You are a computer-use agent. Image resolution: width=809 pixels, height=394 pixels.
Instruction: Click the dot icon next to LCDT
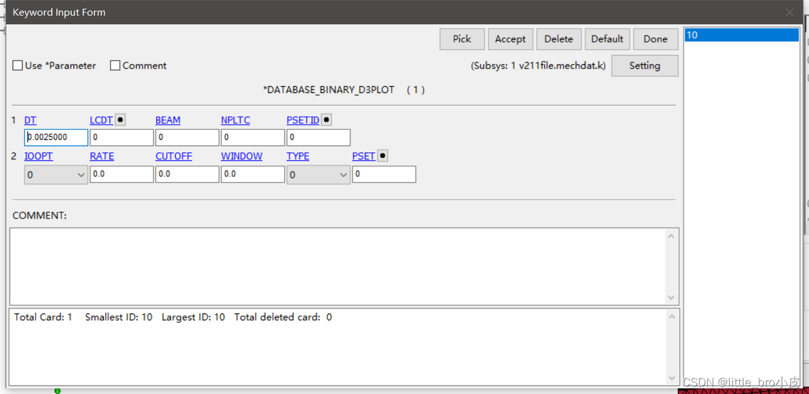[x=121, y=120]
